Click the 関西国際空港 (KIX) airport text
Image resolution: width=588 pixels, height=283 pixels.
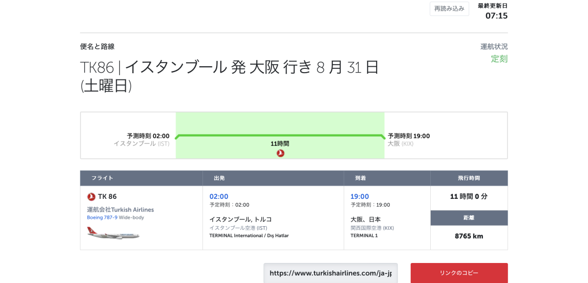point(372,228)
